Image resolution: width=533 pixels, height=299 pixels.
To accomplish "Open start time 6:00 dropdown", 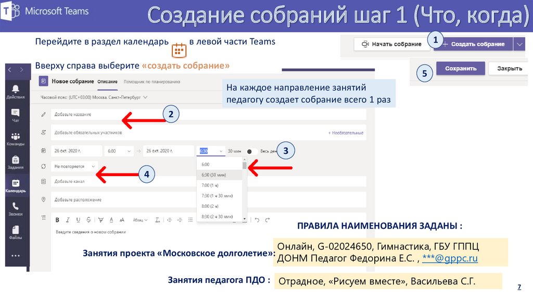I will coord(119,151).
